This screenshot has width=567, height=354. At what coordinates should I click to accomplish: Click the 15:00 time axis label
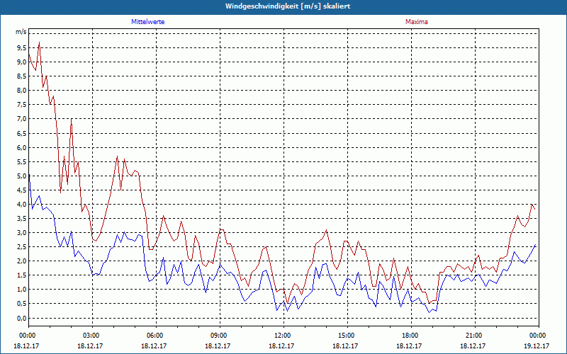click(347, 336)
